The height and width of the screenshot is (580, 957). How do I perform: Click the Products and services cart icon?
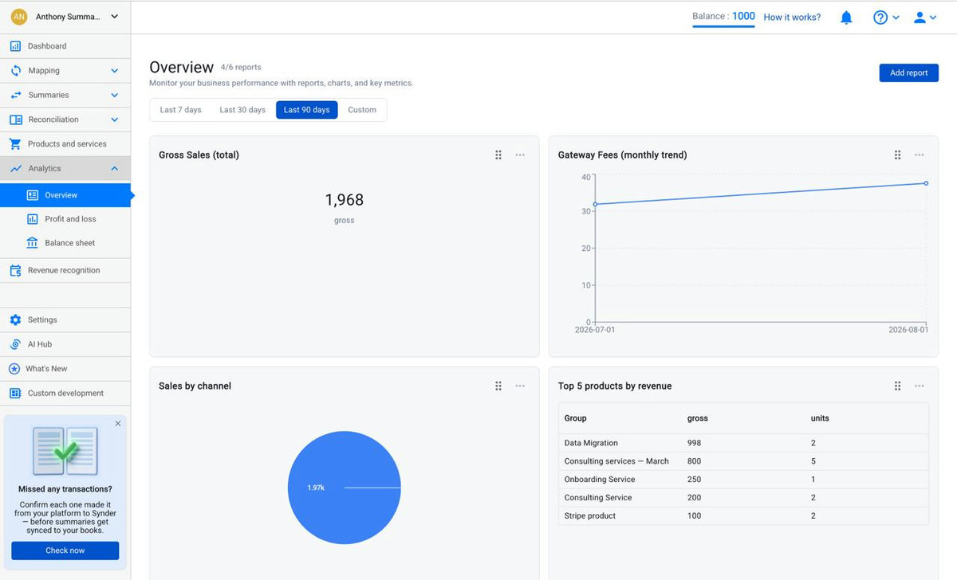[15, 144]
